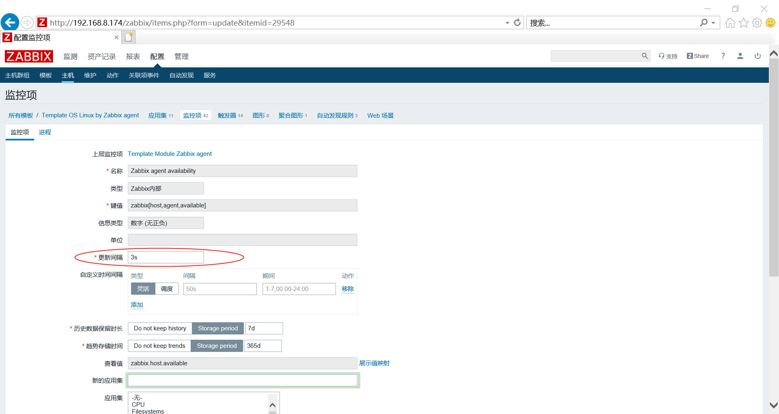Open the 报表 main menu
The height and width of the screenshot is (414, 779).
(x=133, y=56)
